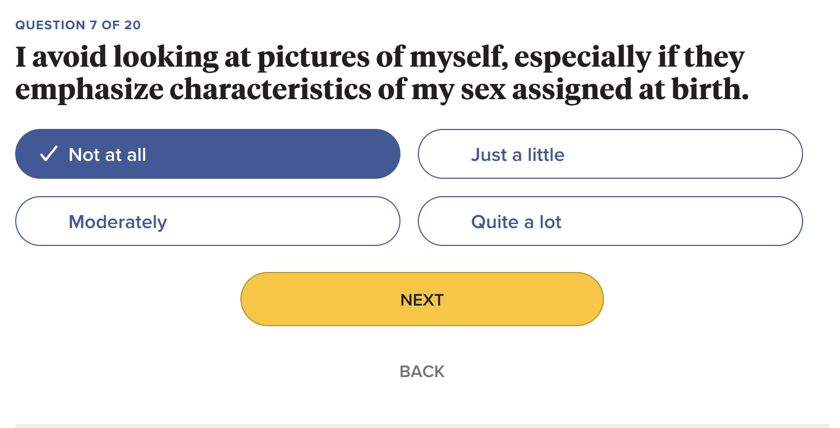
Task: Click the gray progress bar at the bottom
Action: click(x=422, y=425)
